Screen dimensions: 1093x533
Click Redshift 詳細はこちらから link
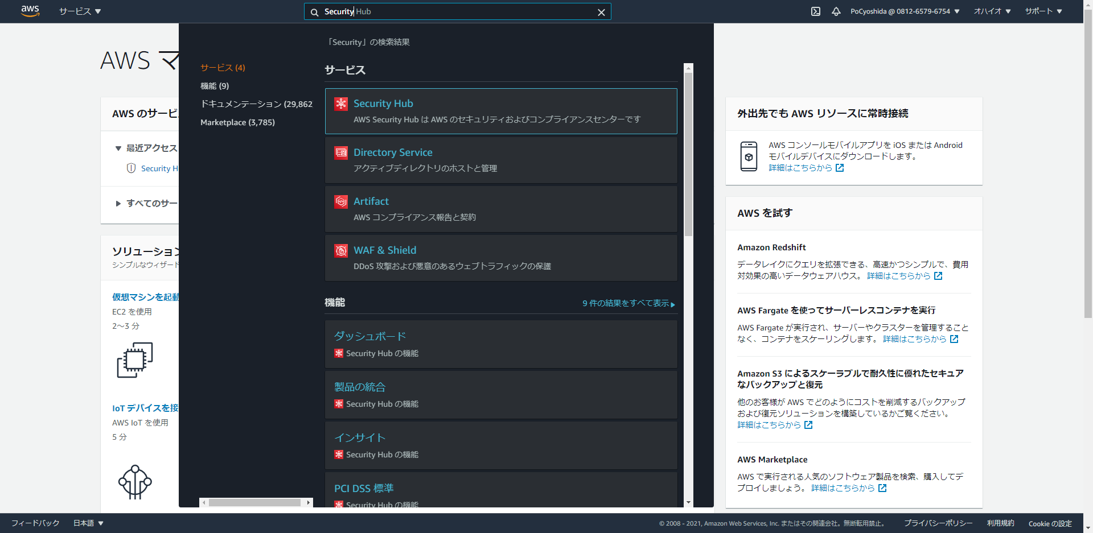898,276
